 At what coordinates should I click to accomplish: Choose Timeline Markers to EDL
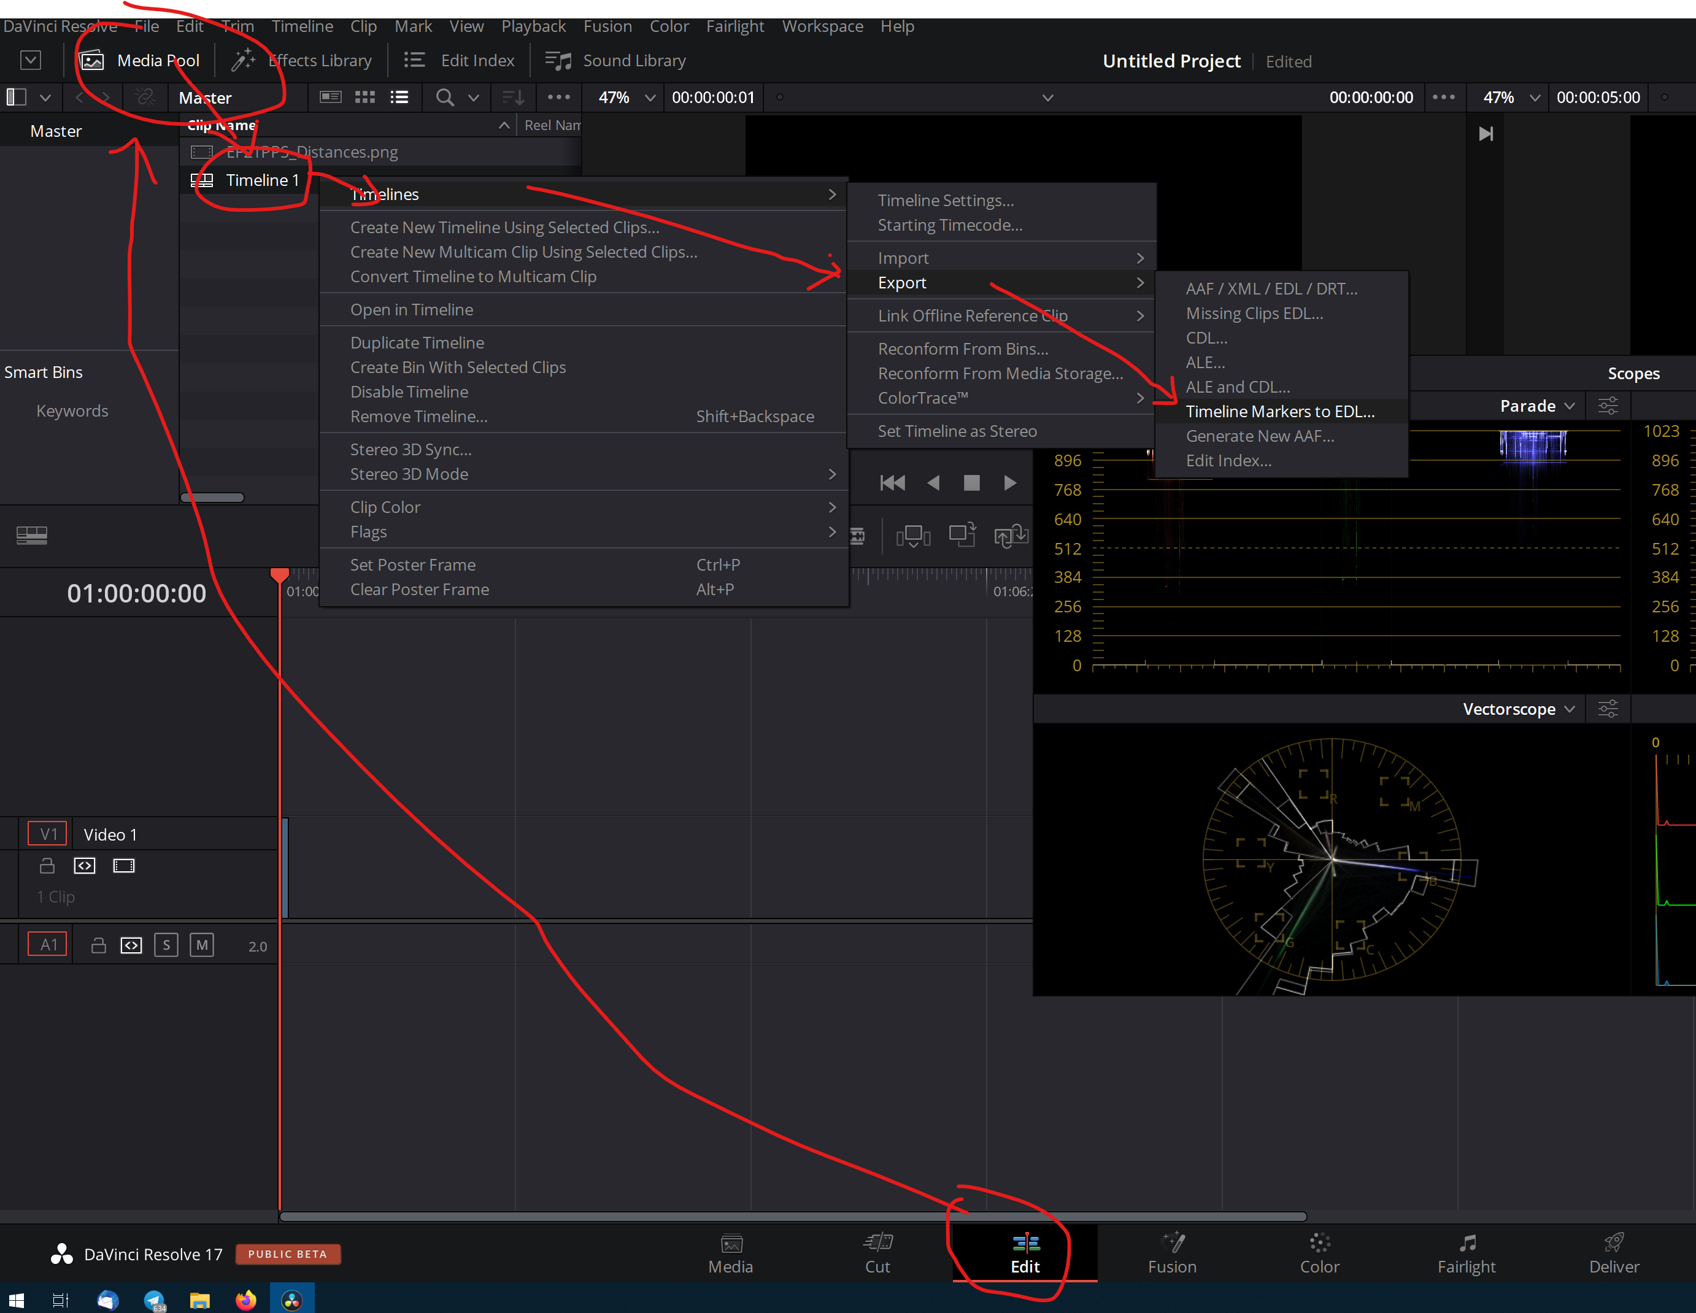1281,412
